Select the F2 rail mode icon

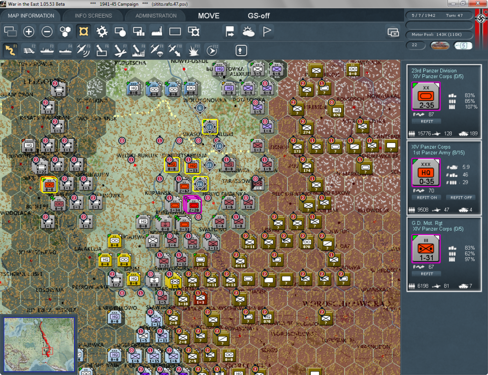point(29,50)
